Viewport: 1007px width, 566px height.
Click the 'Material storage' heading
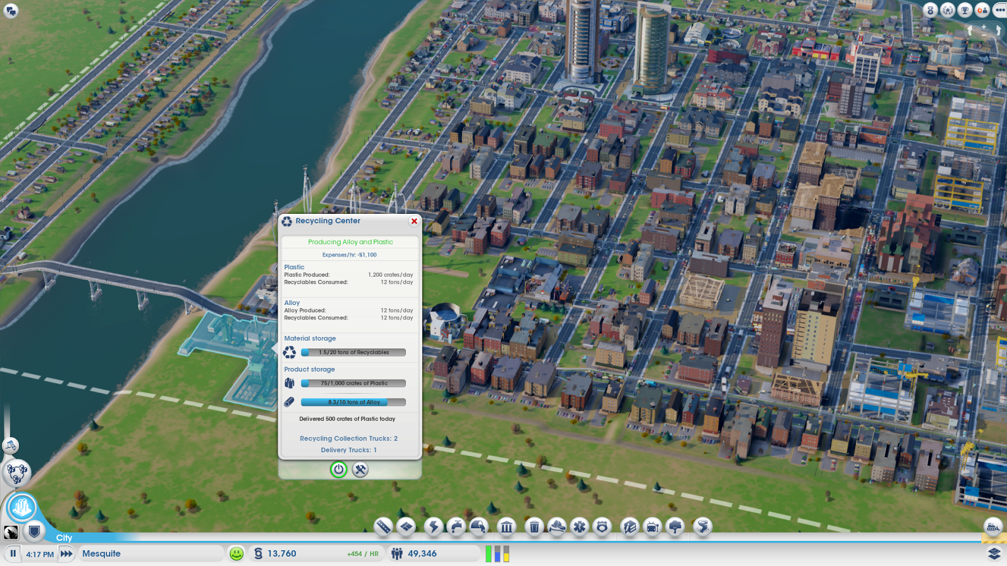click(x=310, y=338)
